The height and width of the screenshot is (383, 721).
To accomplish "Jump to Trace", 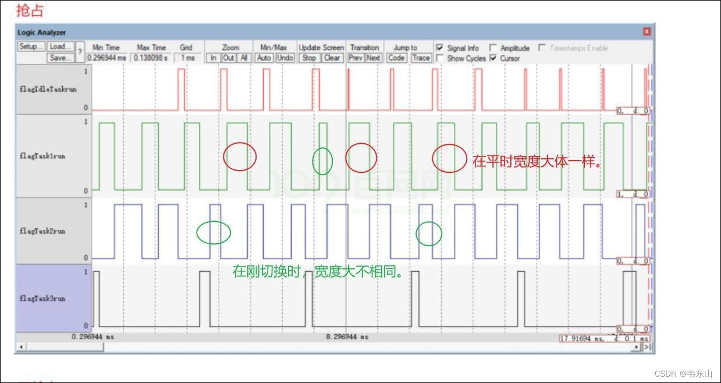I will click(x=421, y=58).
